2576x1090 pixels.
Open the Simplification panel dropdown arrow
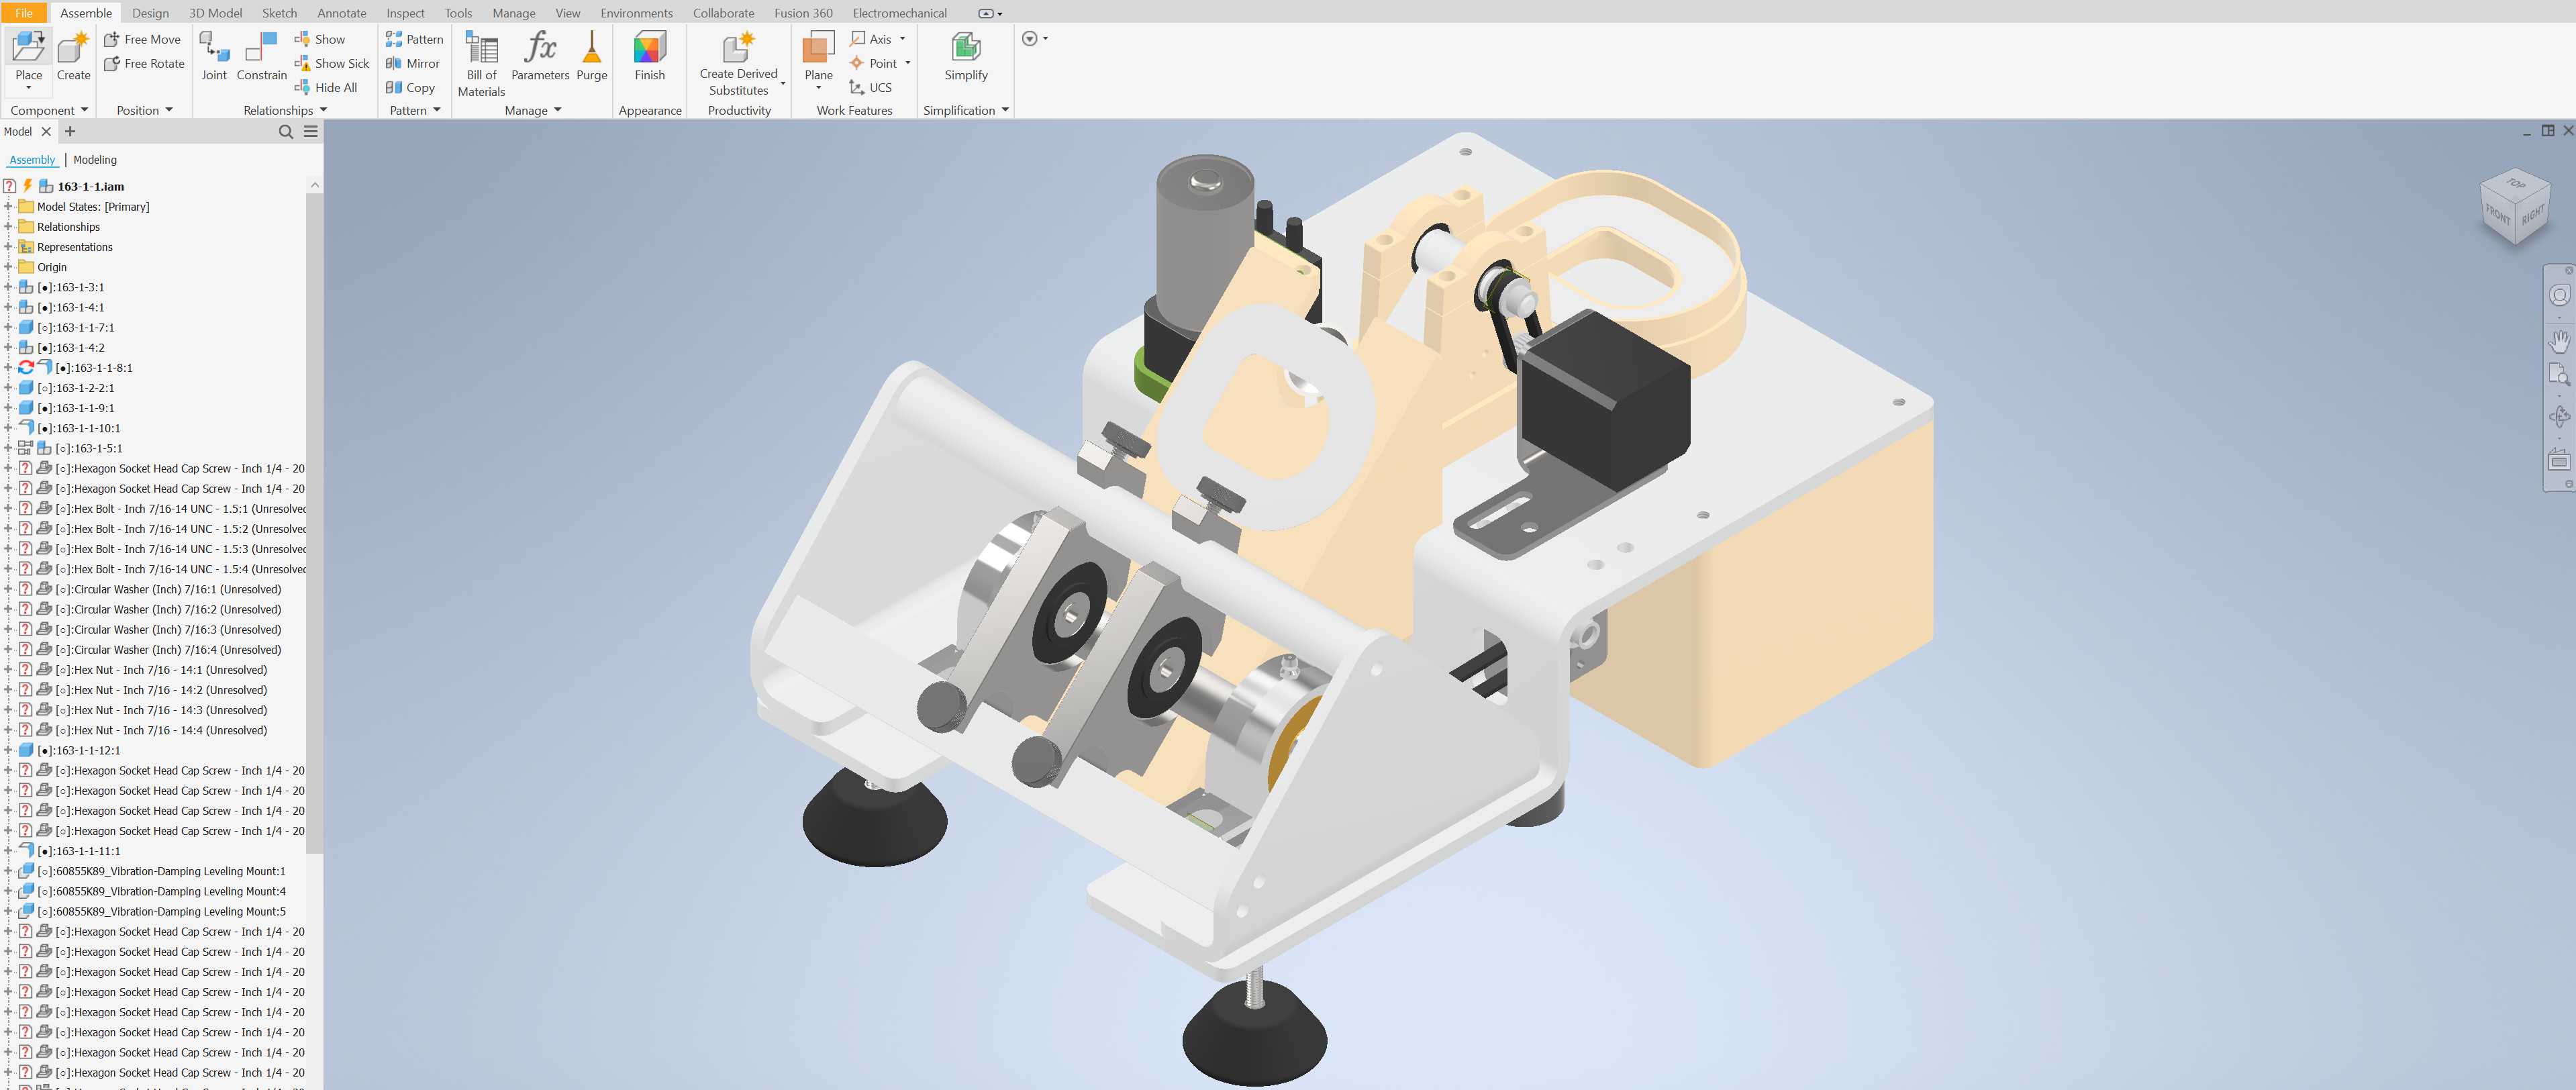[1005, 110]
